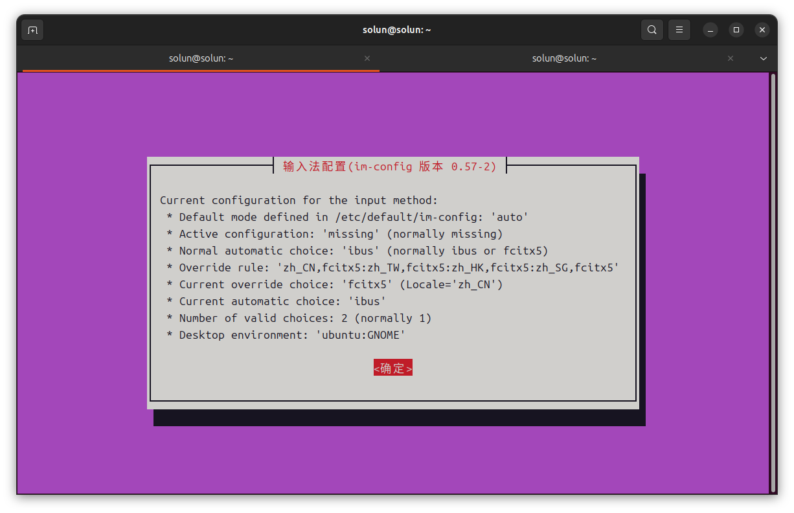Open the hamburger main menu

pos(679,30)
